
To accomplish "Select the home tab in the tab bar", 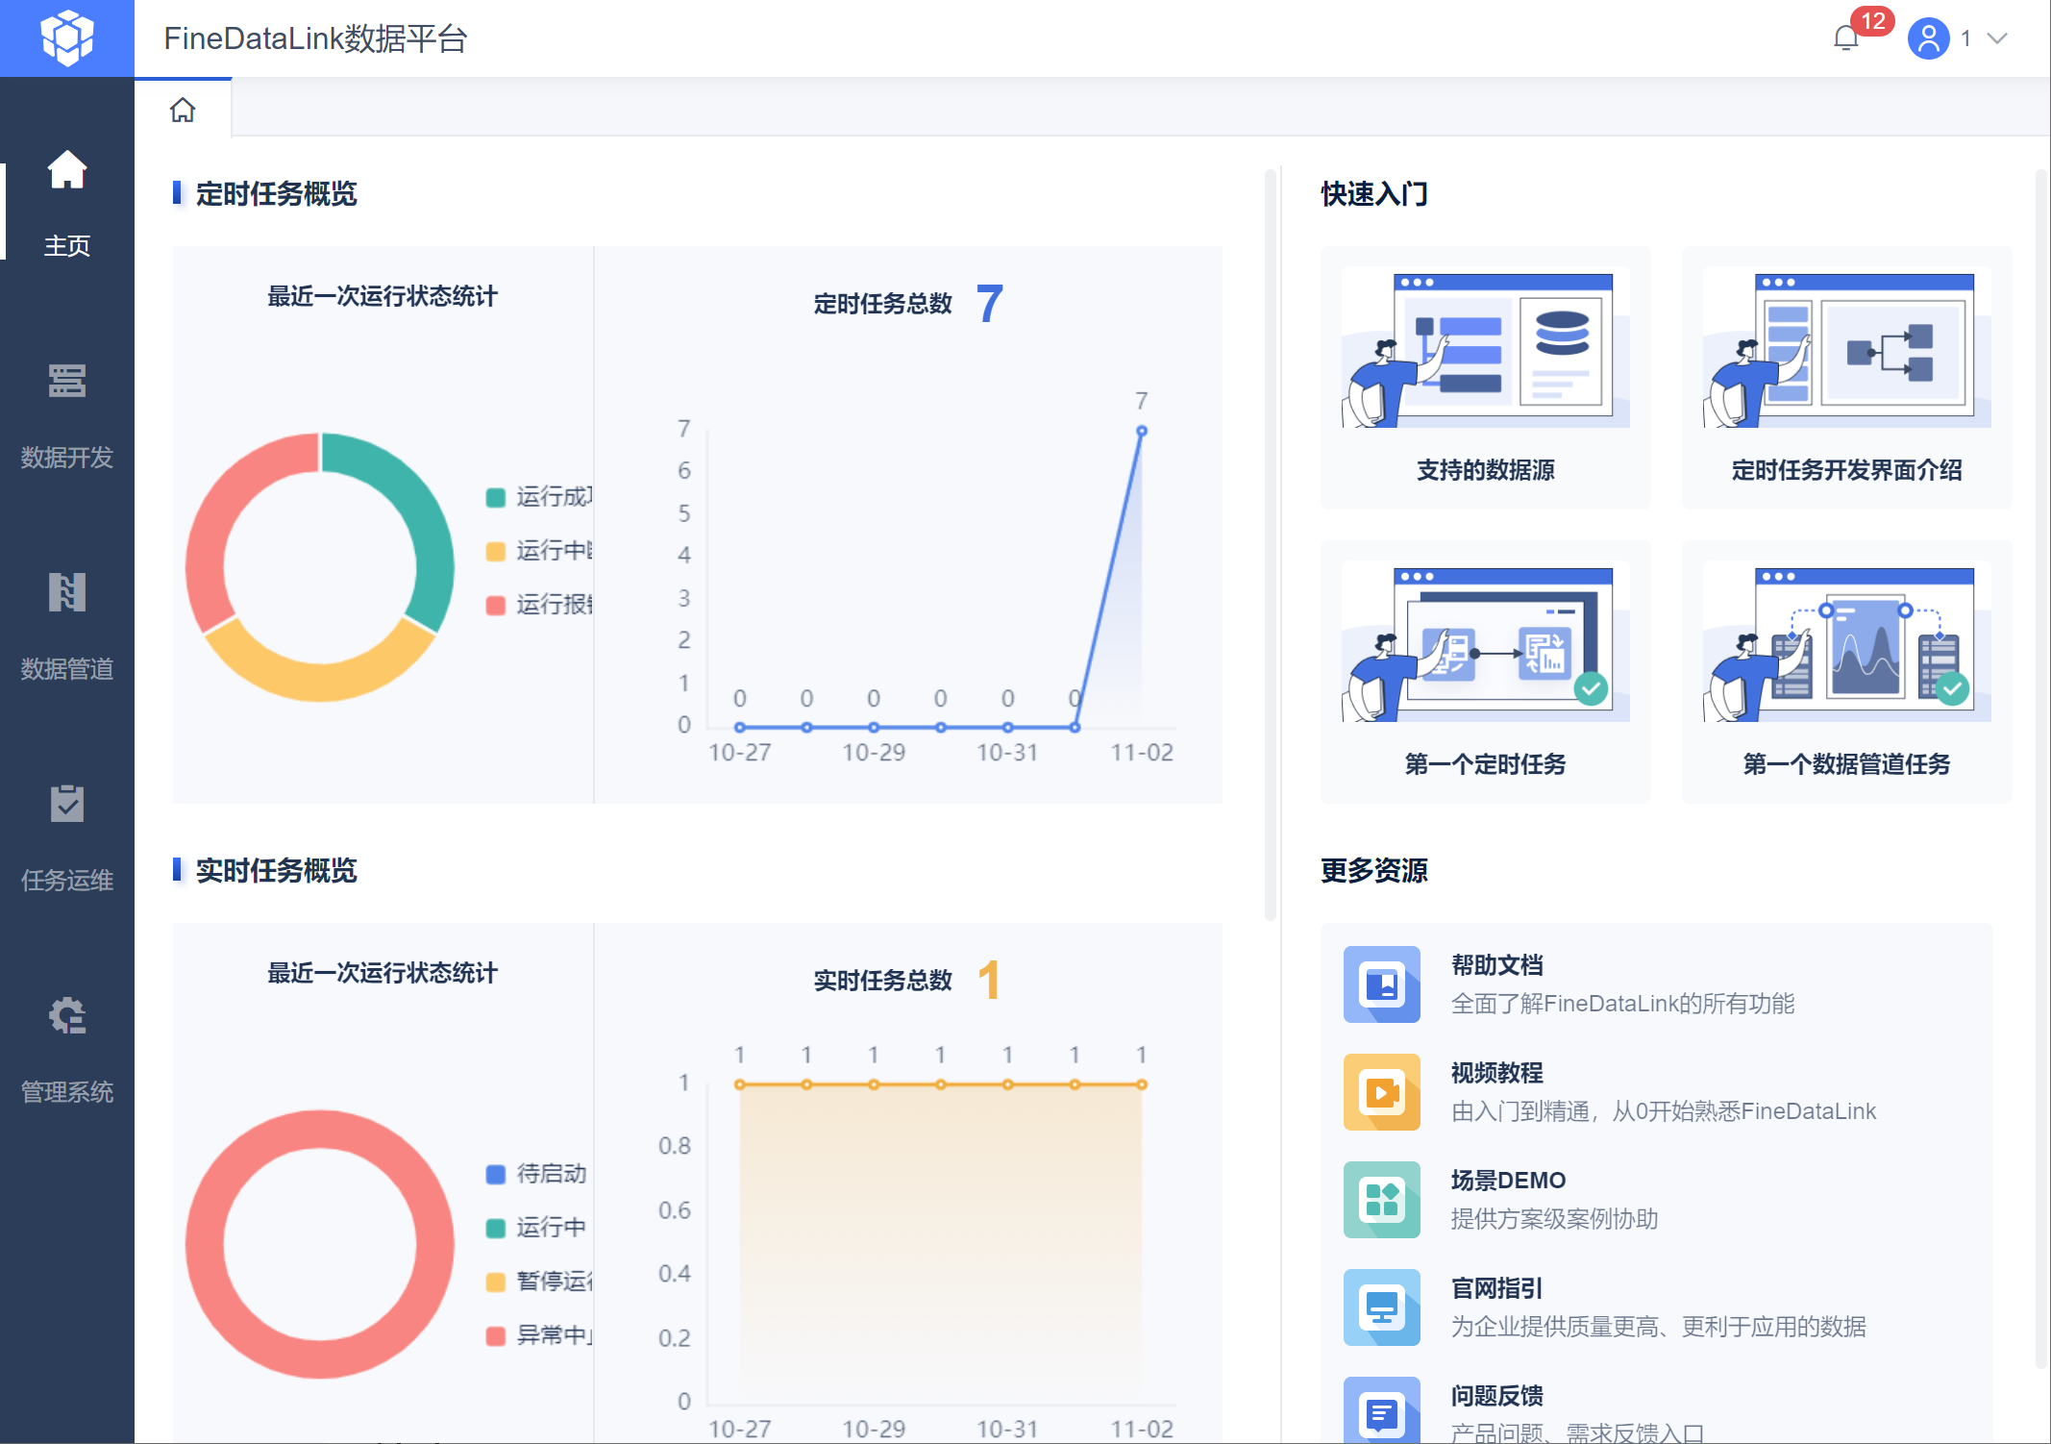I will point(183,111).
